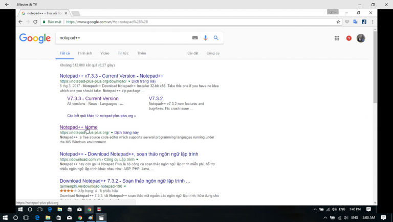Expand options arrow beside notepad-plus-plus.org/ Home URL
The height and width of the screenshot is (222, 393).
(x=112, y=132)
